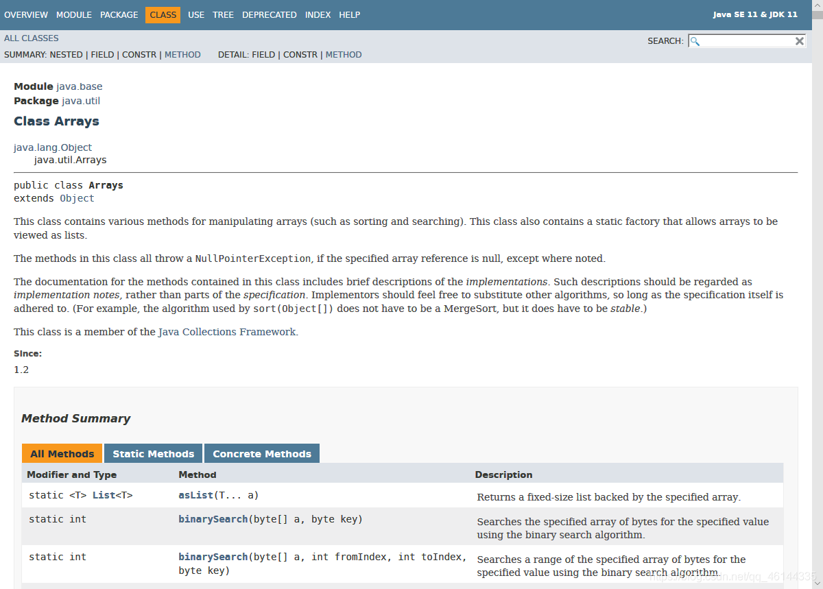Jump to METHOD in the DETAIL row

click(x=344, y=55)
